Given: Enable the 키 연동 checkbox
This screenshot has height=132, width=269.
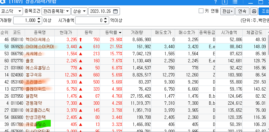Looking at the screenshot, I should [201, 11].
